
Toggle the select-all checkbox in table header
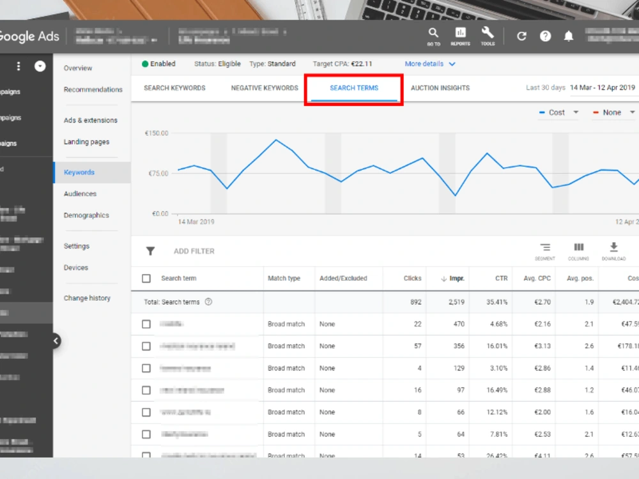pyautogui.click(x=146, y=278)
